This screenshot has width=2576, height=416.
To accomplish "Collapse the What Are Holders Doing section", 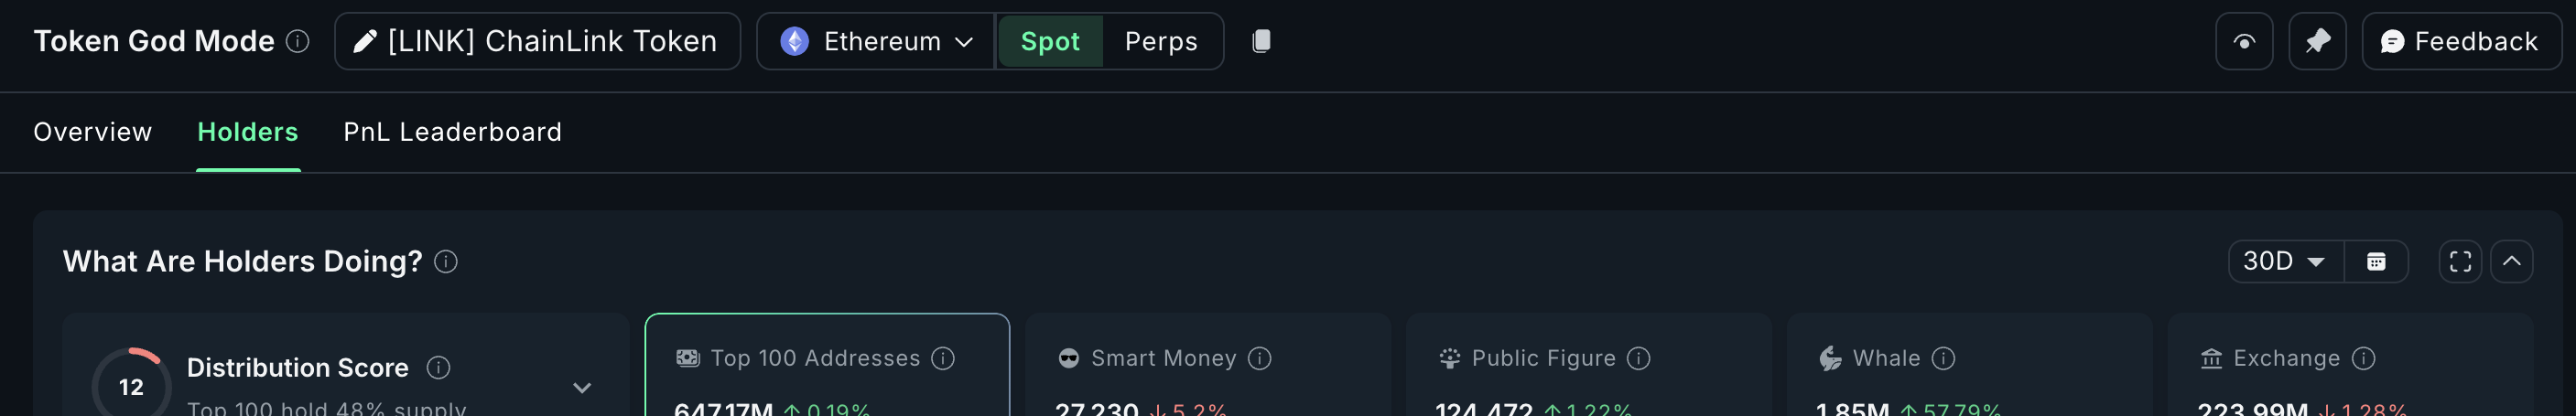I will point(2511,261).
